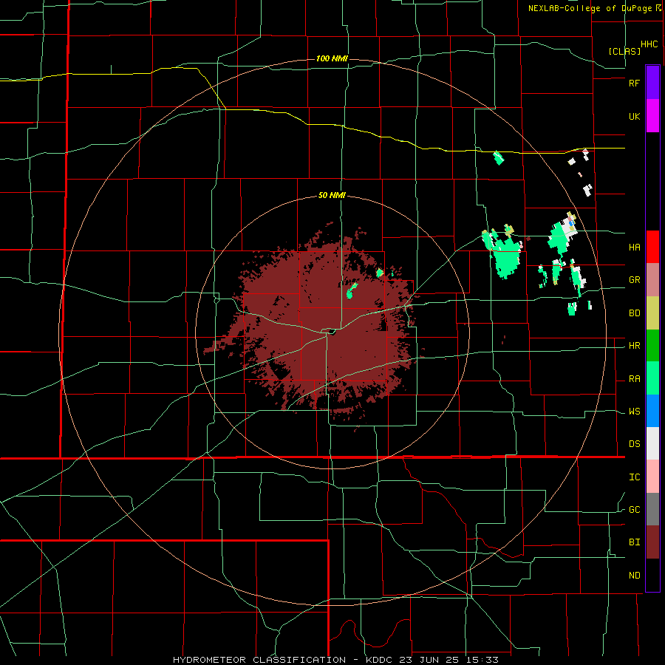Click the "15:33" timestamp text
The width and height of the screenshot is (665, 665).
[483, 660]
